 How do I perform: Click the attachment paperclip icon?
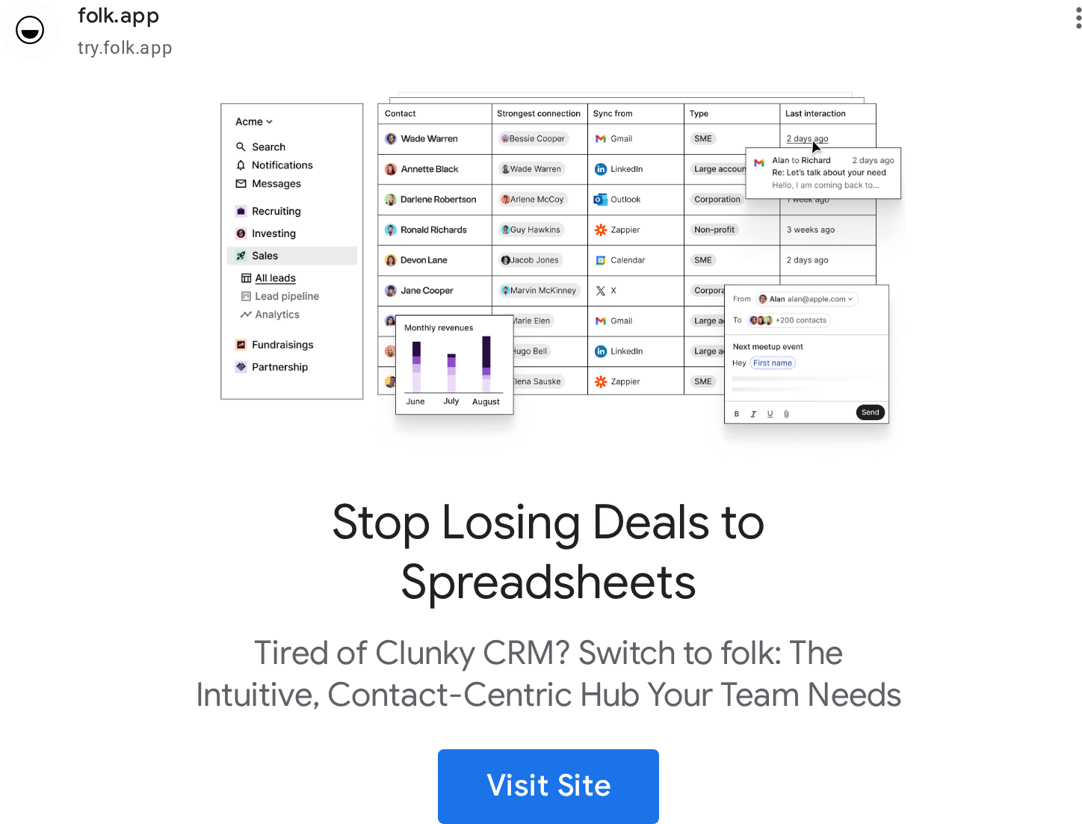[786, 413]
